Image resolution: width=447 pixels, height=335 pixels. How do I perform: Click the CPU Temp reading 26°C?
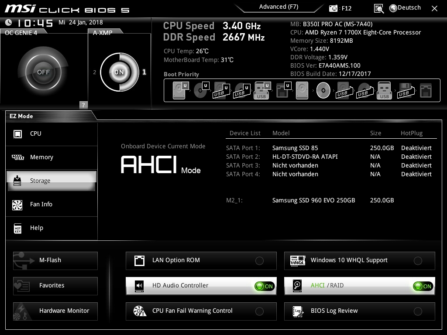[x=202, y=51]
